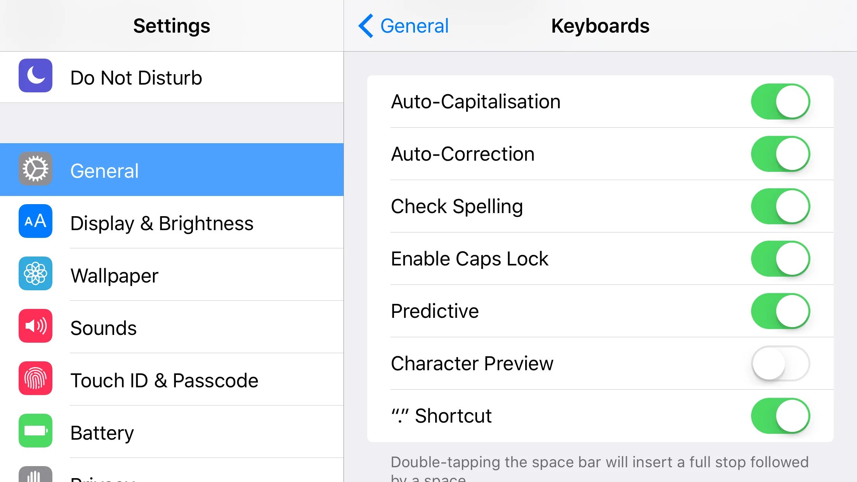Enable Character Preview toggle
857x482 pixels.
click(781, 363)
